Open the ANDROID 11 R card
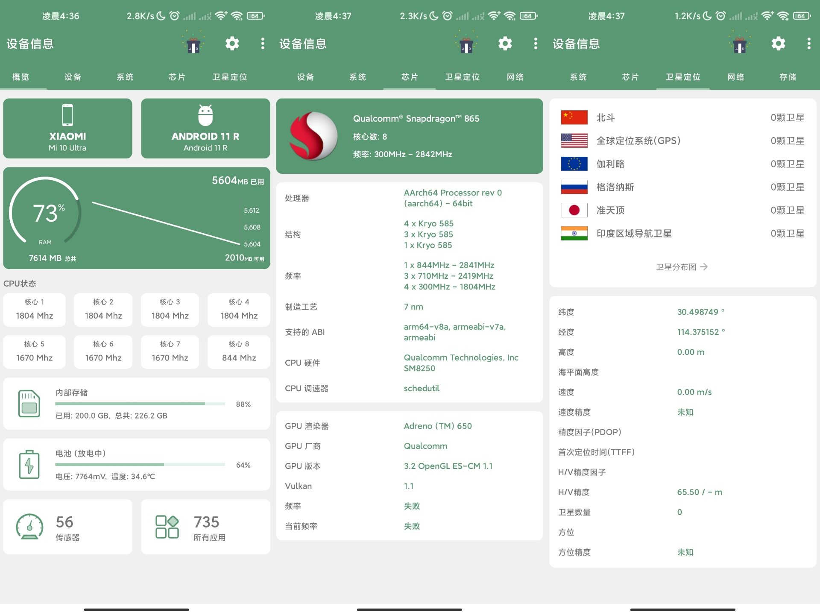The width and height of the screenshot is (820, 615). tap(205, 129)
